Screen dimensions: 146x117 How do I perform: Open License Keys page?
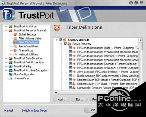tap(21, 79)
